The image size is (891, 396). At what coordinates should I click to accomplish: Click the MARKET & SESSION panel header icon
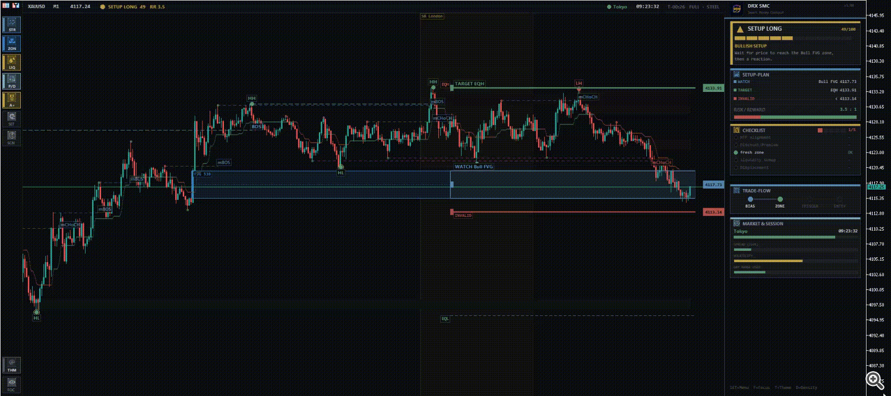pyautogui.click(x=737, y=223)
